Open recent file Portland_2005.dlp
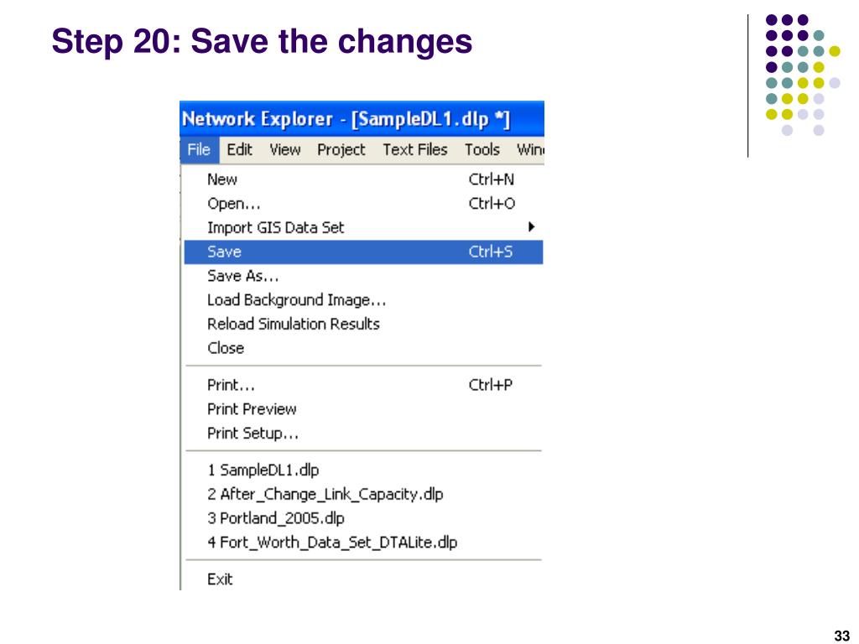This screenshot has width=859, height=644. pyautogui.click(x=363, y=518)
